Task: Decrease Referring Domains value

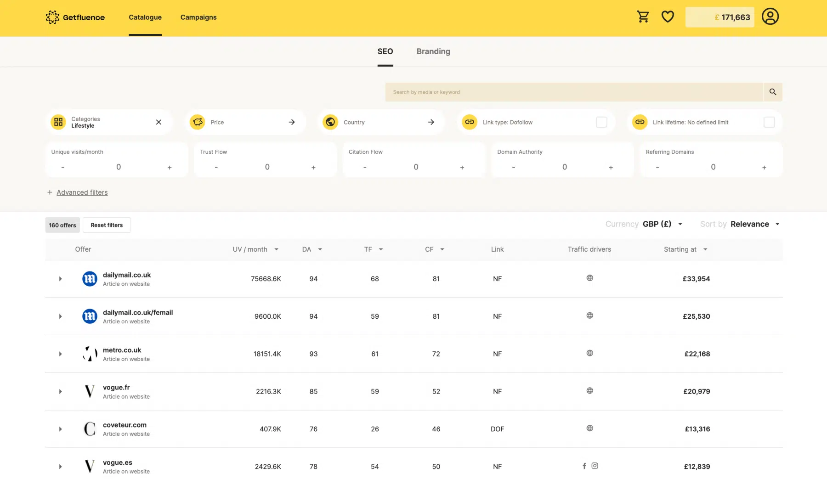Action: 657,168
